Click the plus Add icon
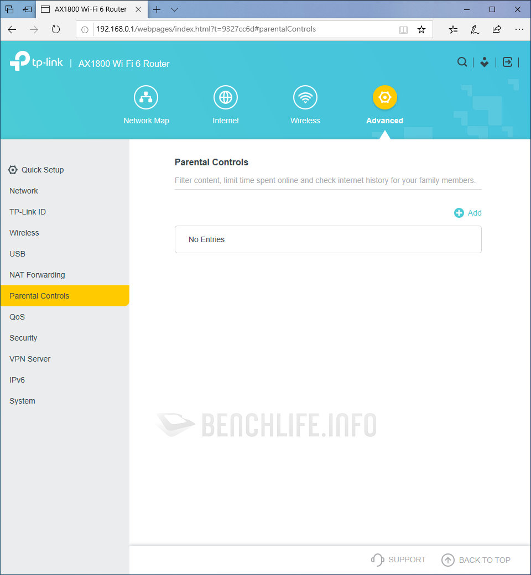The height and width of the screenshot is (575, 531). (459, 213)
